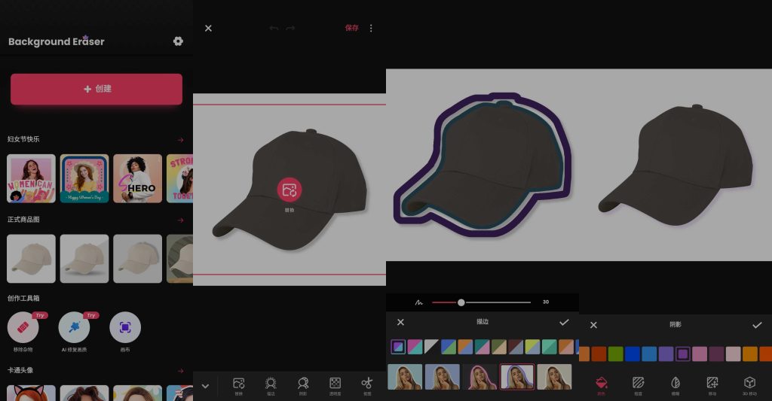This screenshot has width=772, height=401.
Task: Open the 移除杂物 object removal tool
Action: click(23, 328)
